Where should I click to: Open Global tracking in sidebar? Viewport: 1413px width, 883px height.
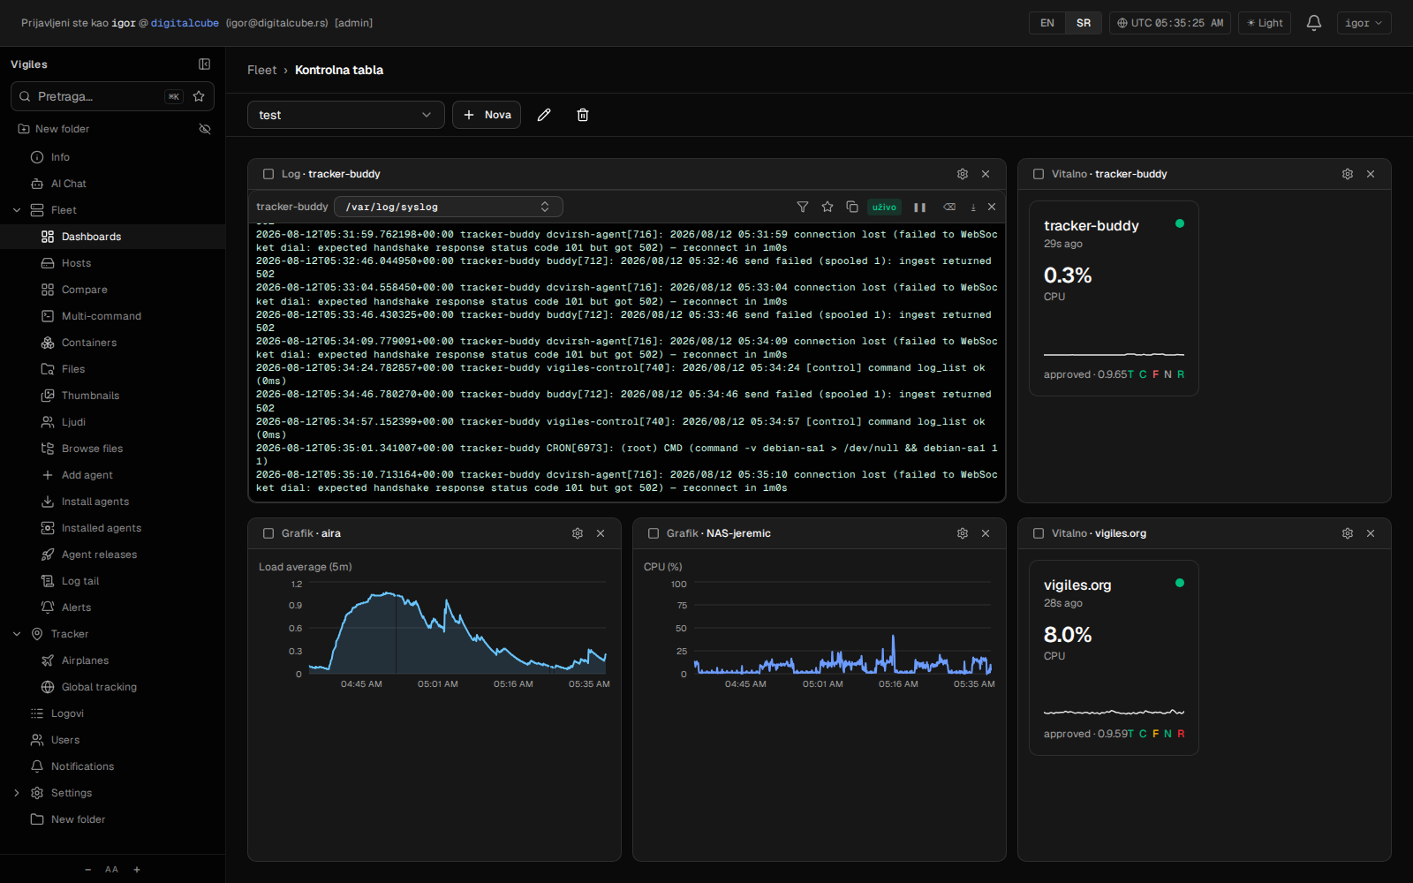[x=112, y=687]
